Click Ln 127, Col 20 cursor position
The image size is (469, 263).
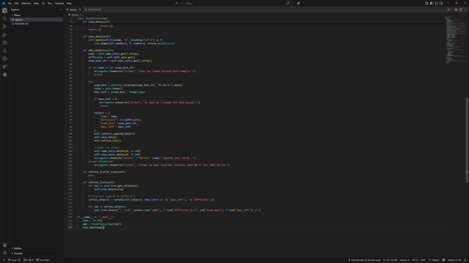[x=390, y=260]
